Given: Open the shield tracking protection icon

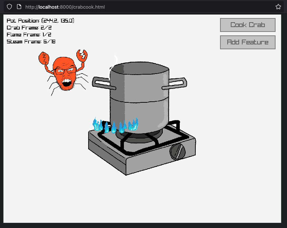Looking at the screenshot, I should click(x=9, y=7).
